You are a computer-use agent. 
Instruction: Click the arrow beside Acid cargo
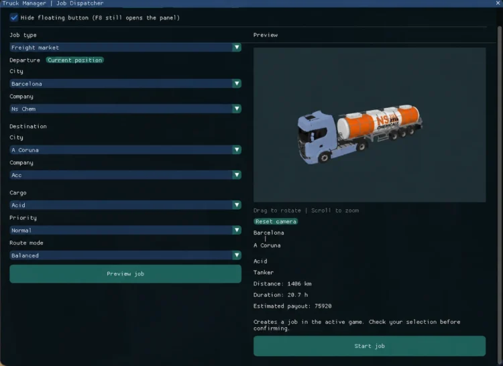[237, 205]
